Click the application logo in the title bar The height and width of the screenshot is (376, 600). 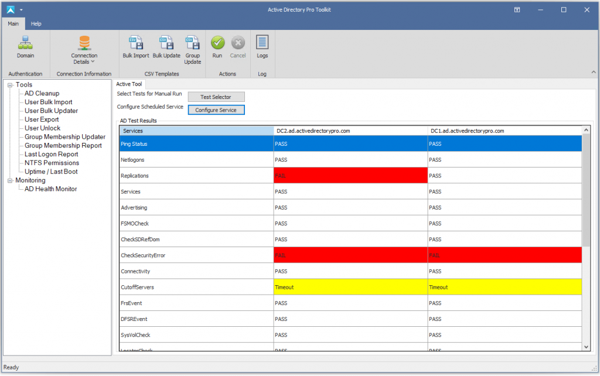(11, 9)
